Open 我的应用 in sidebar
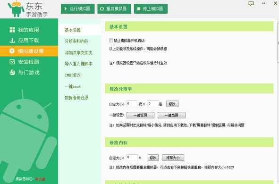This screenshot has height=184, width=279. (29, 30)
